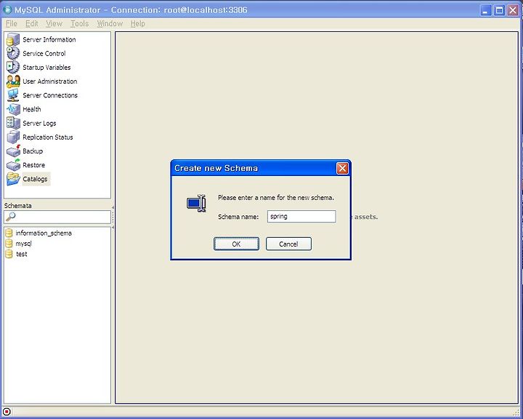Click the Schema name input field
Image resolution: width=523 pixels, height=419 pixels.
point(301,217)
